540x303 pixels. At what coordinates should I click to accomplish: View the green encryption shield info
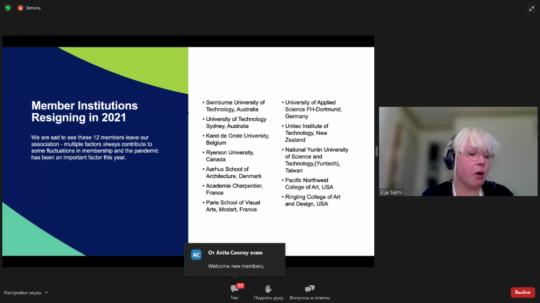8,8
